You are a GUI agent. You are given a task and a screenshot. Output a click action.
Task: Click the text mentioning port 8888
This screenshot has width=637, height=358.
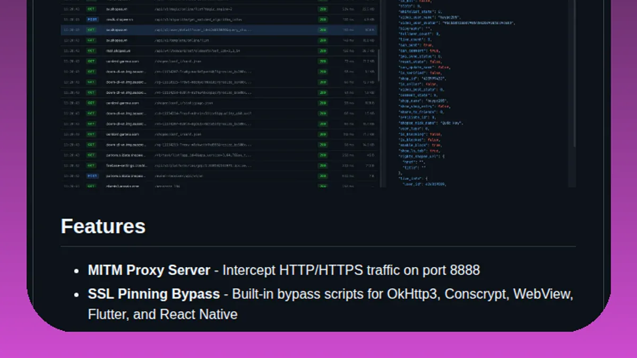(x=351, y=270)
